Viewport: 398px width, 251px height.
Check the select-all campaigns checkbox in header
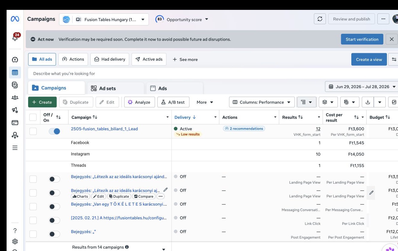pyautogui.click(x=33, y=117)
